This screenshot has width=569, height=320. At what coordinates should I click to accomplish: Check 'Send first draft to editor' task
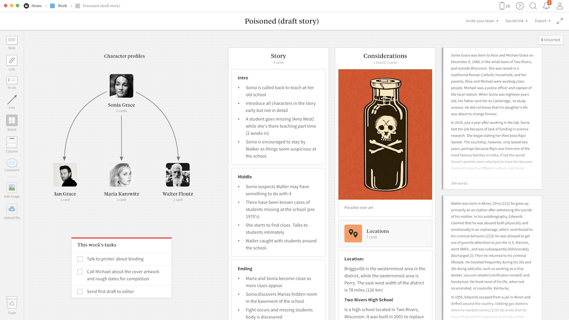click(80, 292)
